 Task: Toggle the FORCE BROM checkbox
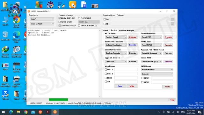coord(60,22)
